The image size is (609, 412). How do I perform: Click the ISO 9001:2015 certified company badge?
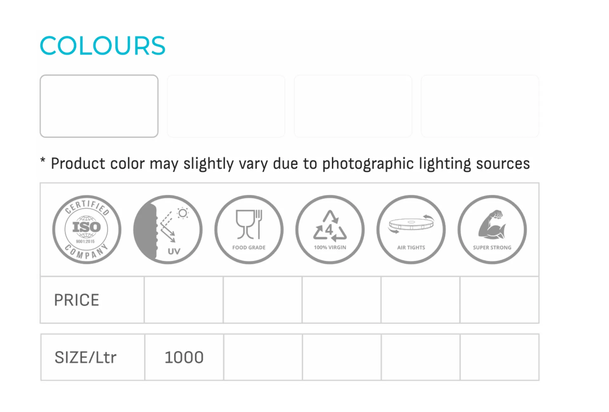click(87, 229)
